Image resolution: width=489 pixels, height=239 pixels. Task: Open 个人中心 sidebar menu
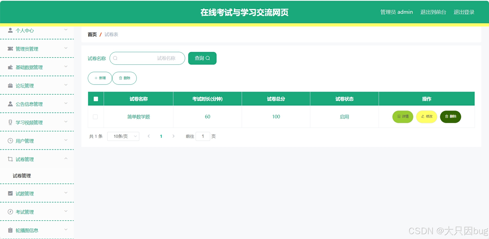[x=37, y=30]
